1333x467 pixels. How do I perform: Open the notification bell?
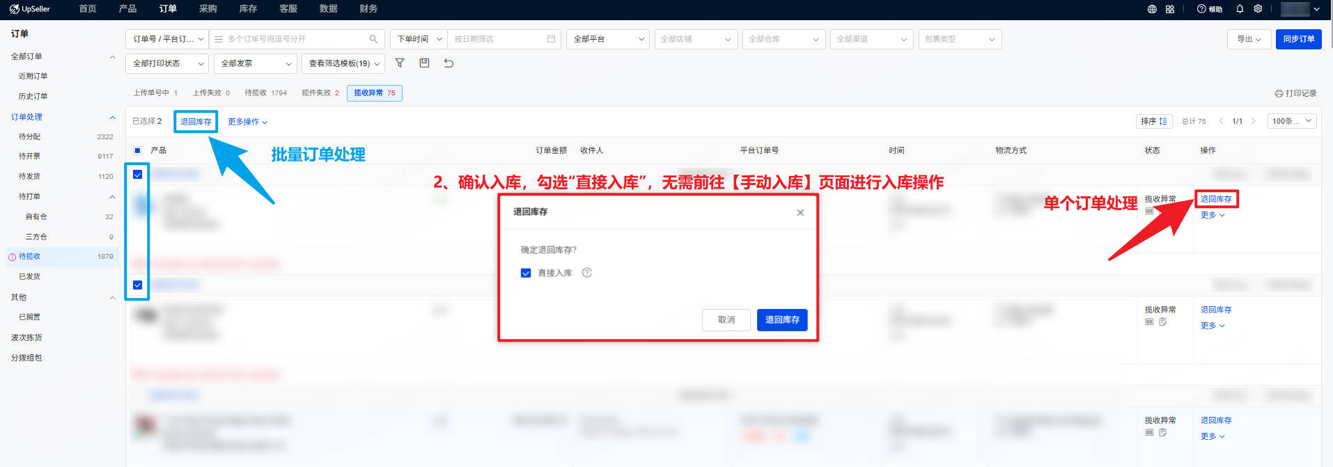pos(1240,9)
